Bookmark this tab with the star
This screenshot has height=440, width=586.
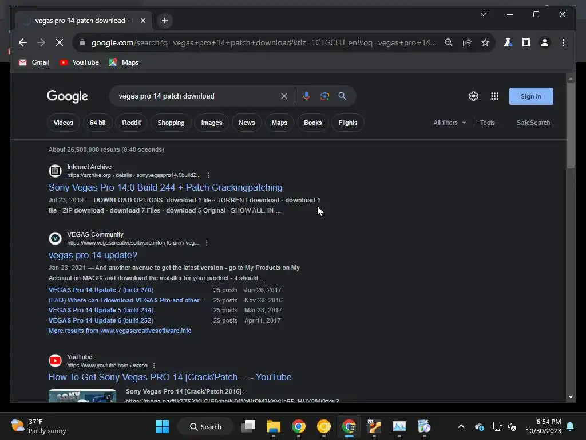click(x=485, y=42)
